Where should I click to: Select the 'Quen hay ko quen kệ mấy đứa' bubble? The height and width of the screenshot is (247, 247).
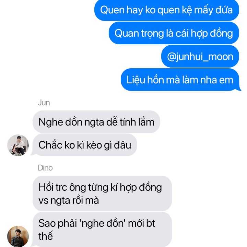point(167,10)
